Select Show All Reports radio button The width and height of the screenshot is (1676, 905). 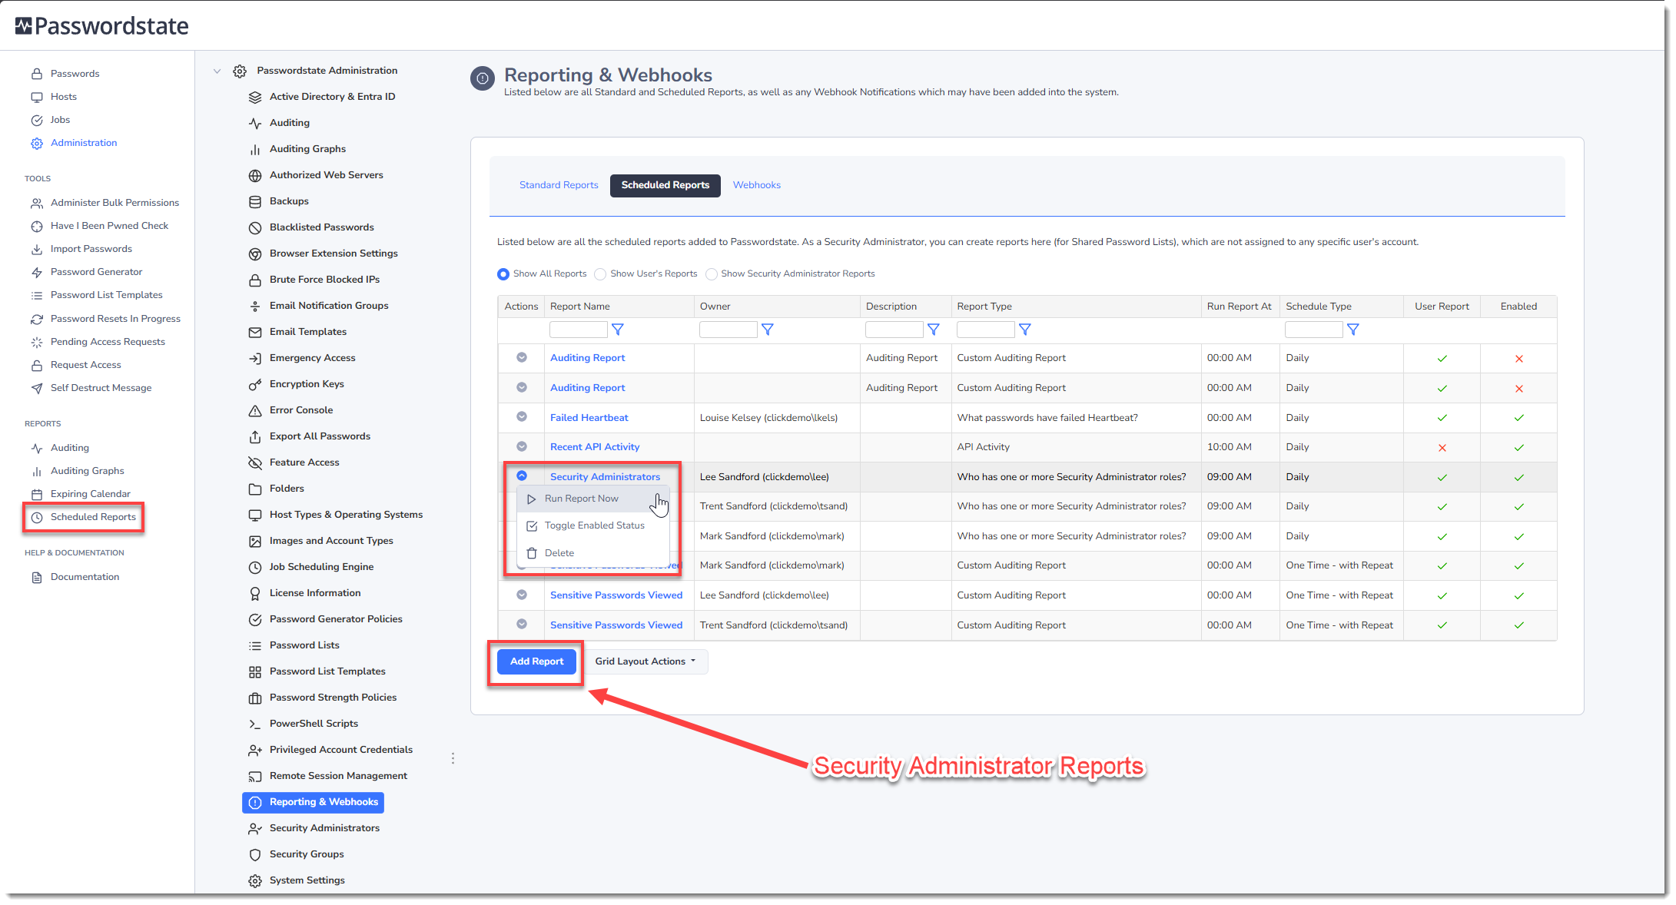503,274
